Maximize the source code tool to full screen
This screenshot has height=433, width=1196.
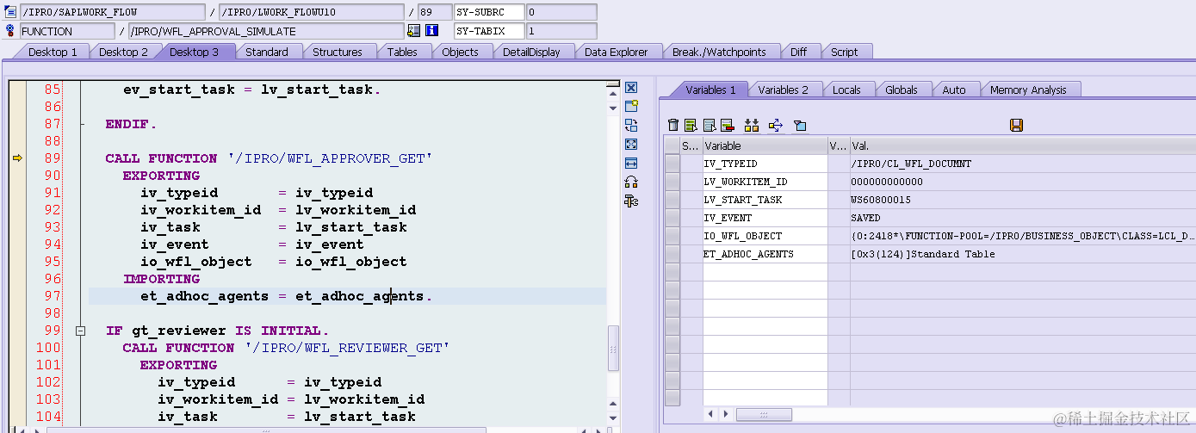(x=631, y=144)
